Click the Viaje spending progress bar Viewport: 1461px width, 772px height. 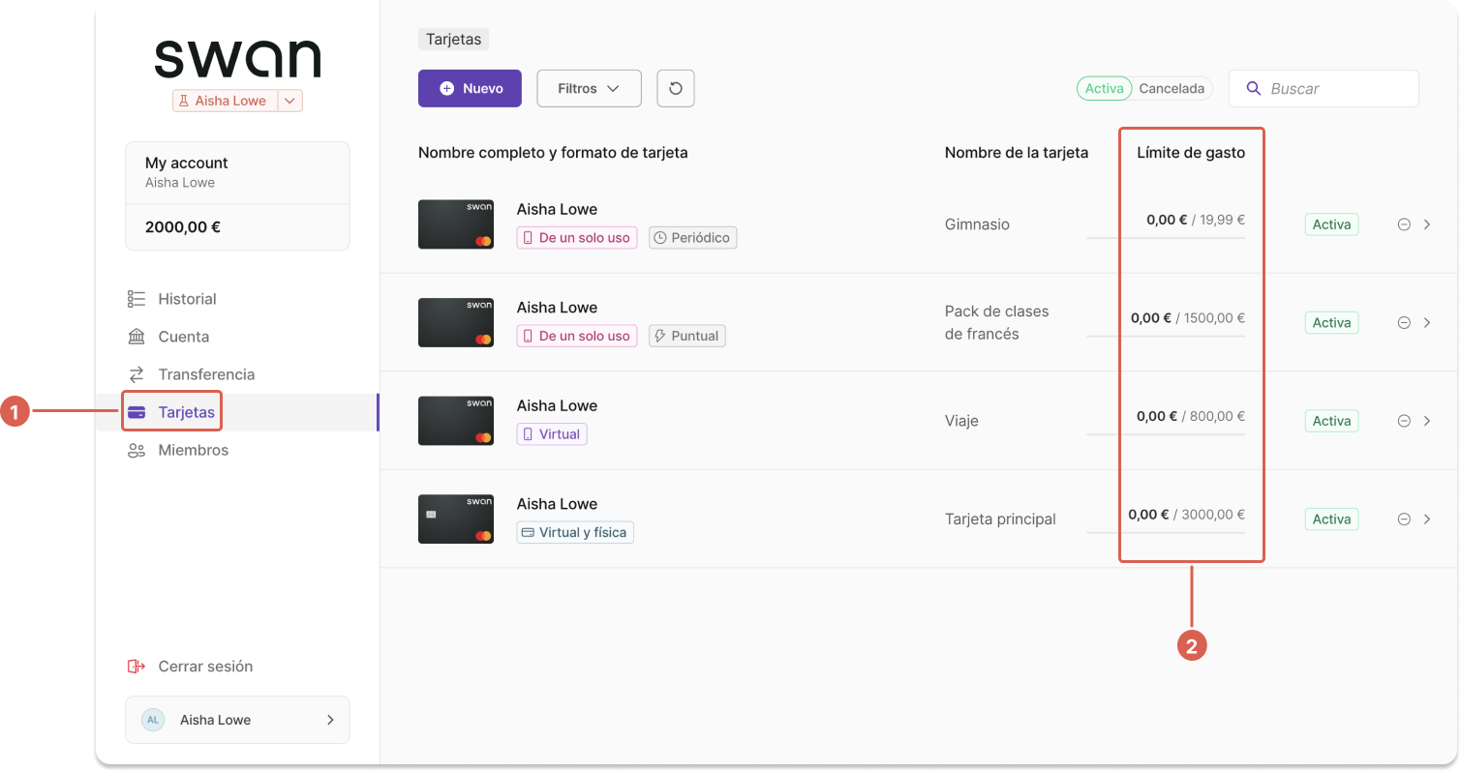tap(1166, 434)
